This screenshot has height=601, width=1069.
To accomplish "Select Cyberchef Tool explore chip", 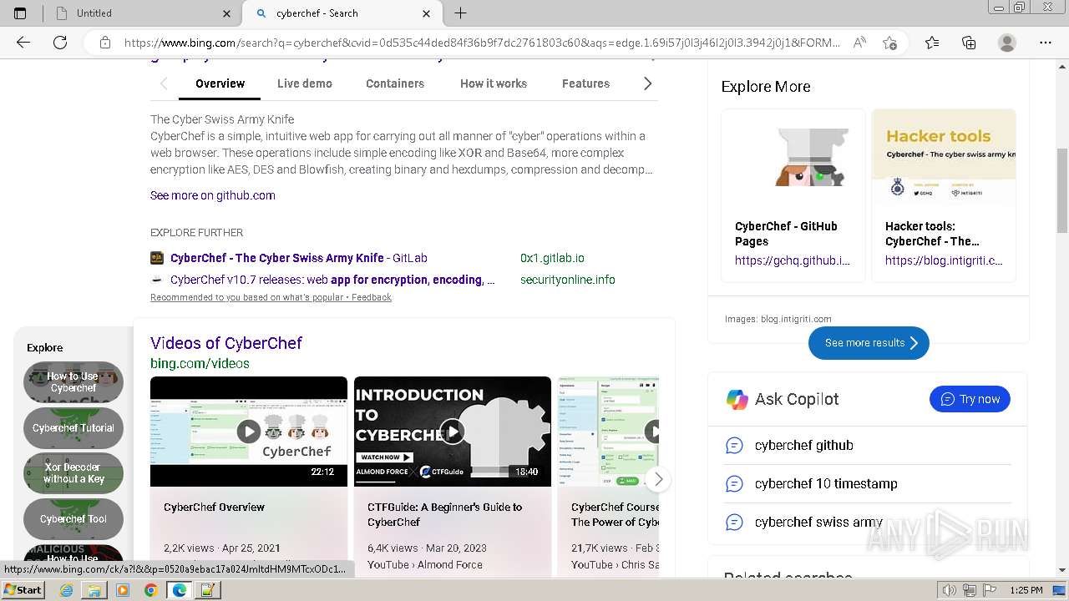I will [x=73, y=519].
